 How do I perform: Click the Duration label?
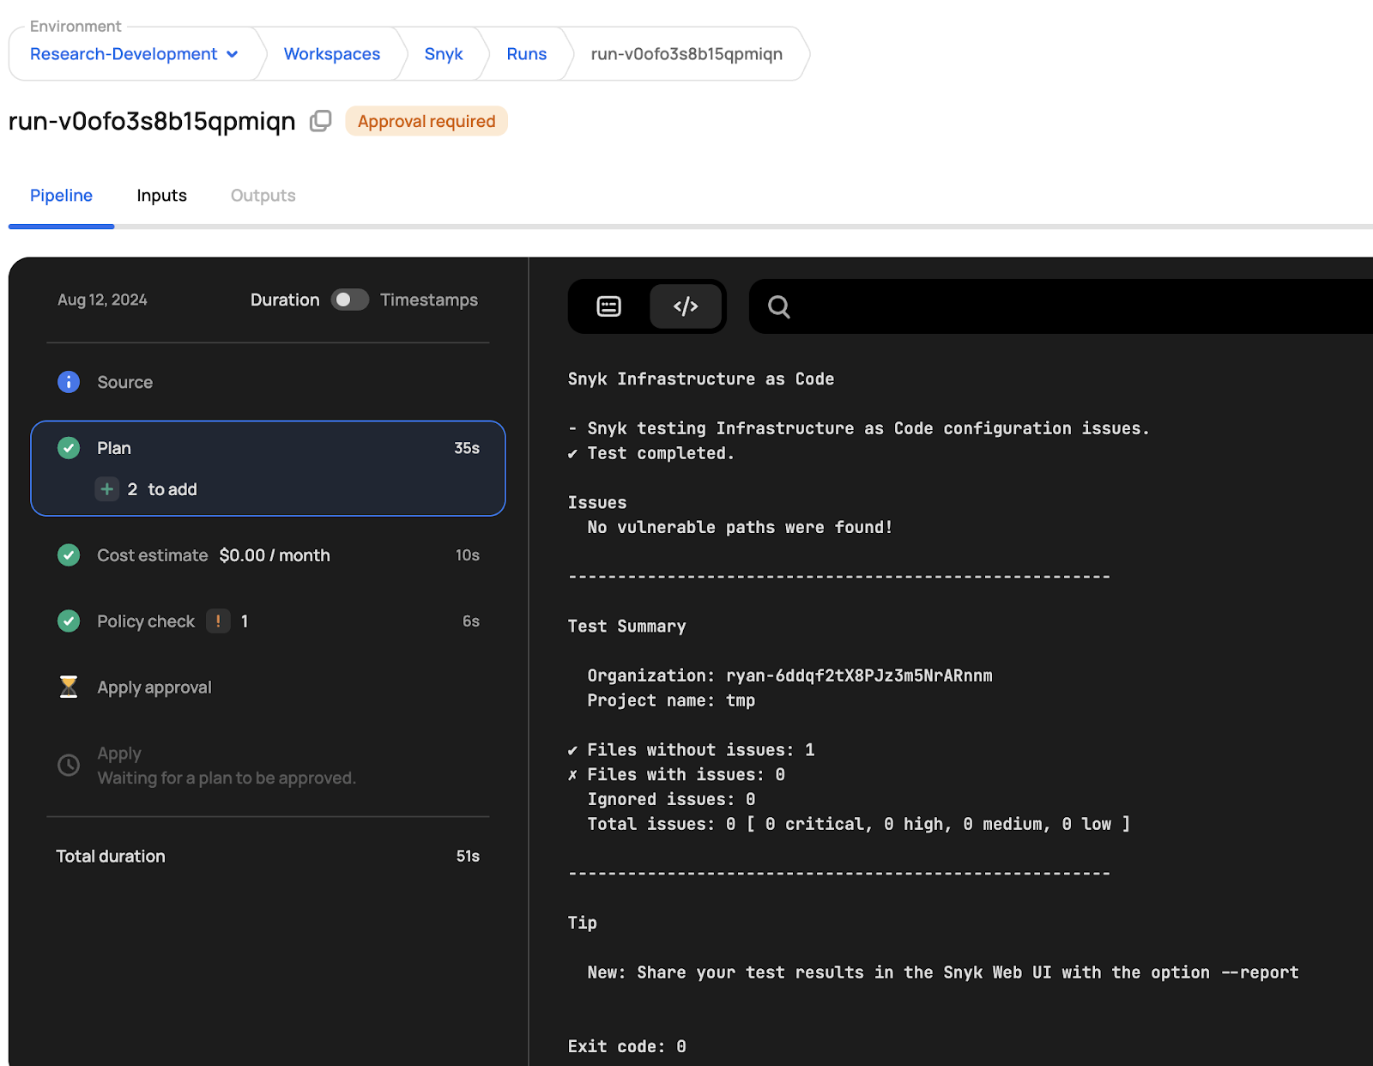coord(285,300)
